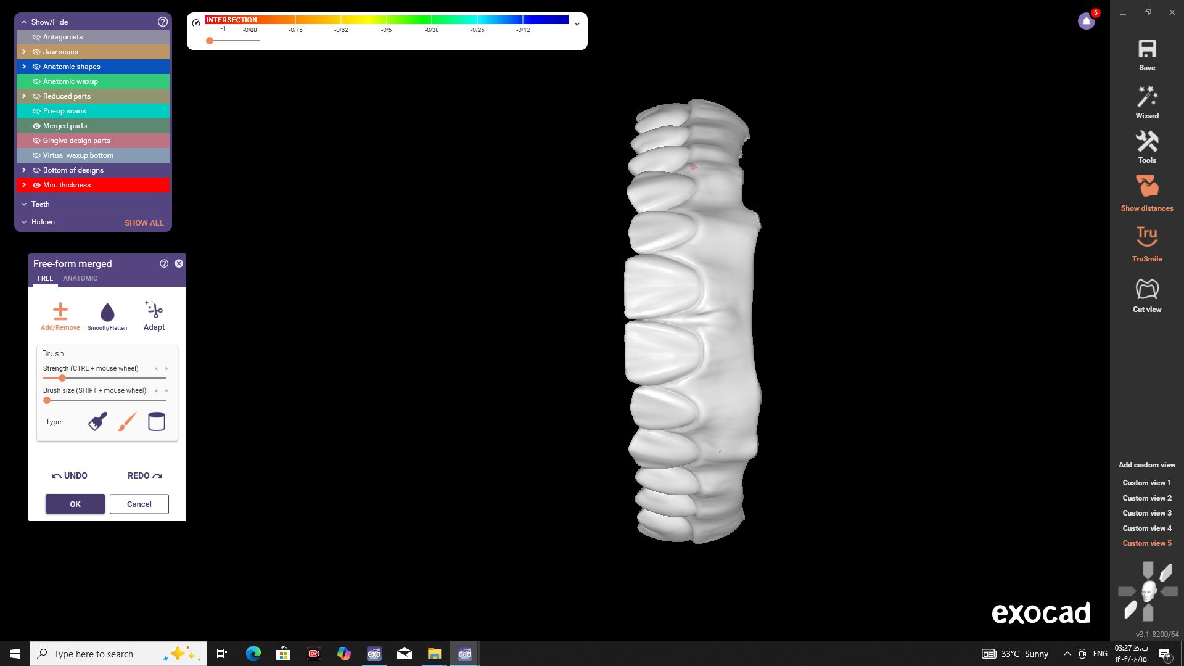The height and width of the screenshot is (666, 1184).
Task: Click the Show distances icon
Action: tap(1146, 187)
